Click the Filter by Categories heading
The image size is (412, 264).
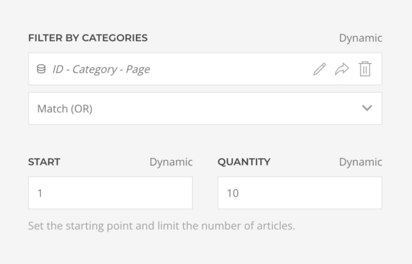click(x=88, y=38)
